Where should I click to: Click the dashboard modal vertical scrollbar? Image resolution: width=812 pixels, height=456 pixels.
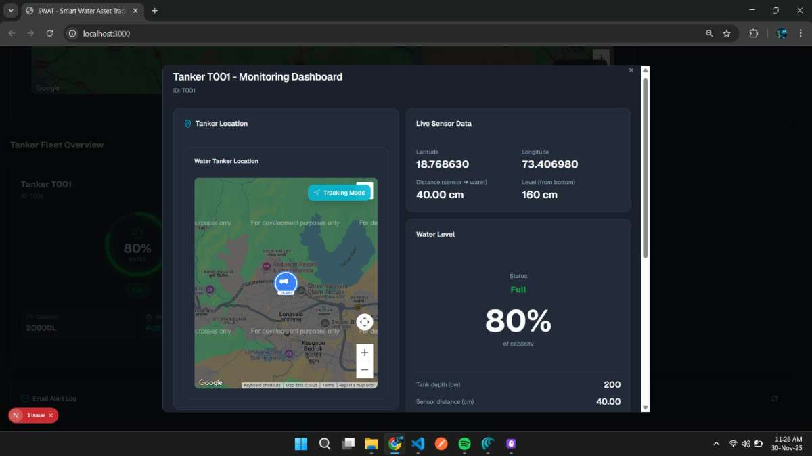pyautogui.click(x=646, y=169)
